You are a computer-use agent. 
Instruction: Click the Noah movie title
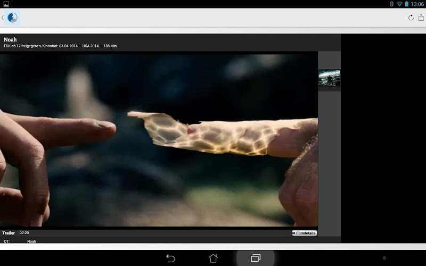pyautogui.click(x=10, y=39)
